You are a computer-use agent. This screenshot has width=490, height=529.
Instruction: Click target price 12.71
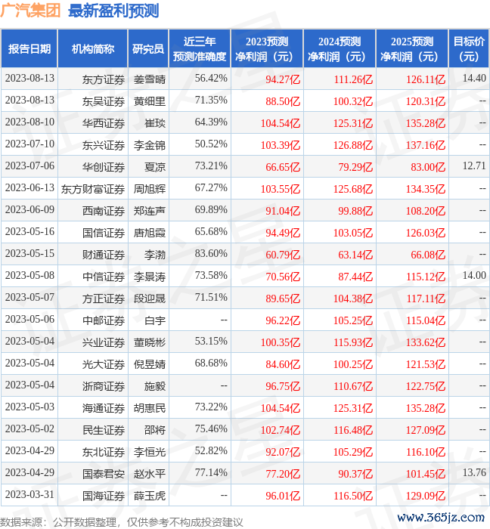click(474, 166)
